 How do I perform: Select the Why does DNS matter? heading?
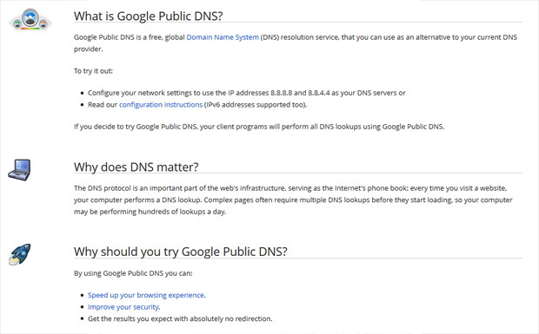click(x=136, y=167)
